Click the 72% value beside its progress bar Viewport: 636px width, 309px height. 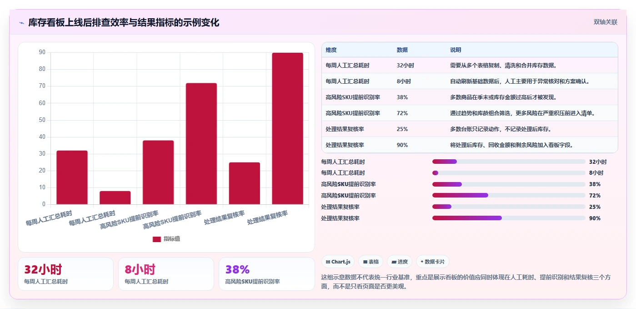pos(595,196)
